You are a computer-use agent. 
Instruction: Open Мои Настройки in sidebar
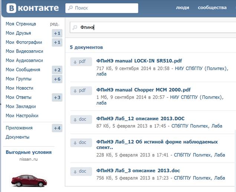pos(22,116)
